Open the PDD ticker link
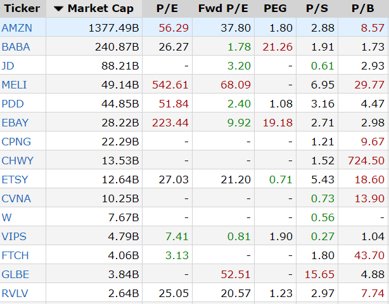 pyautogui.click(x=13, y=104)
